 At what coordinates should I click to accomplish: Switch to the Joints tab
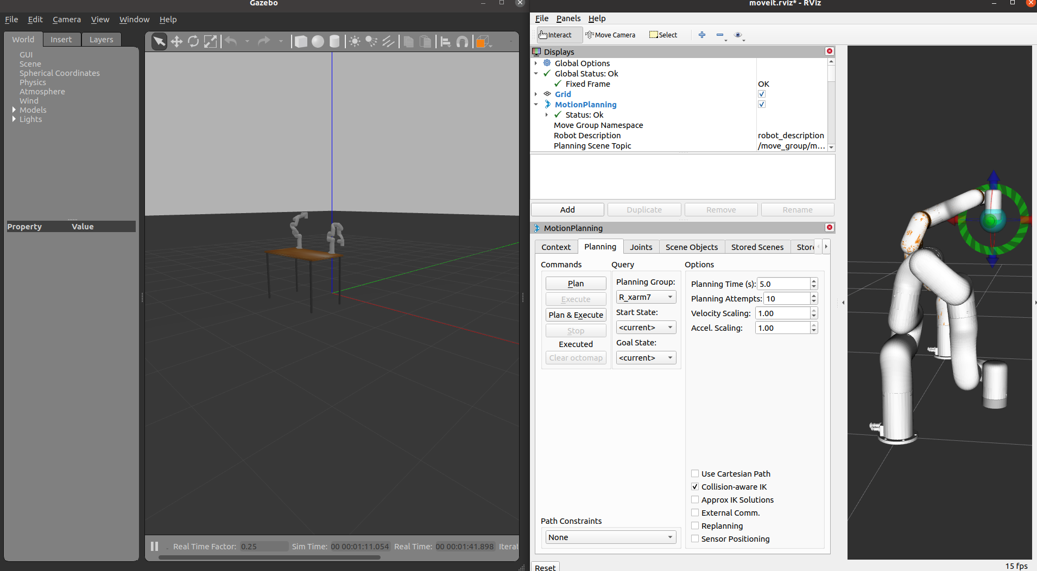pos(641,247)
